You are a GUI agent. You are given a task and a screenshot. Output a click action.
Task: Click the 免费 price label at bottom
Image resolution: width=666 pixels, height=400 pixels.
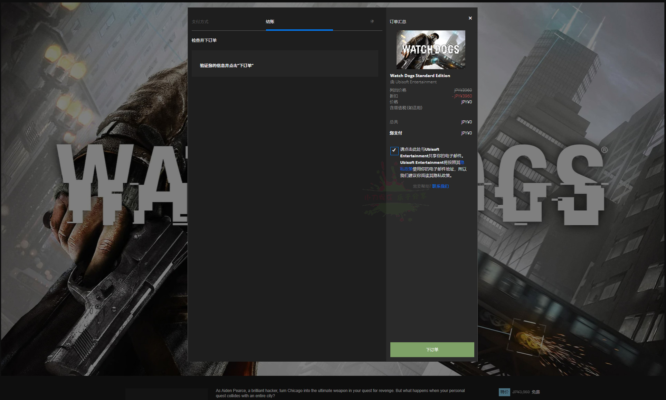[535, 392]
